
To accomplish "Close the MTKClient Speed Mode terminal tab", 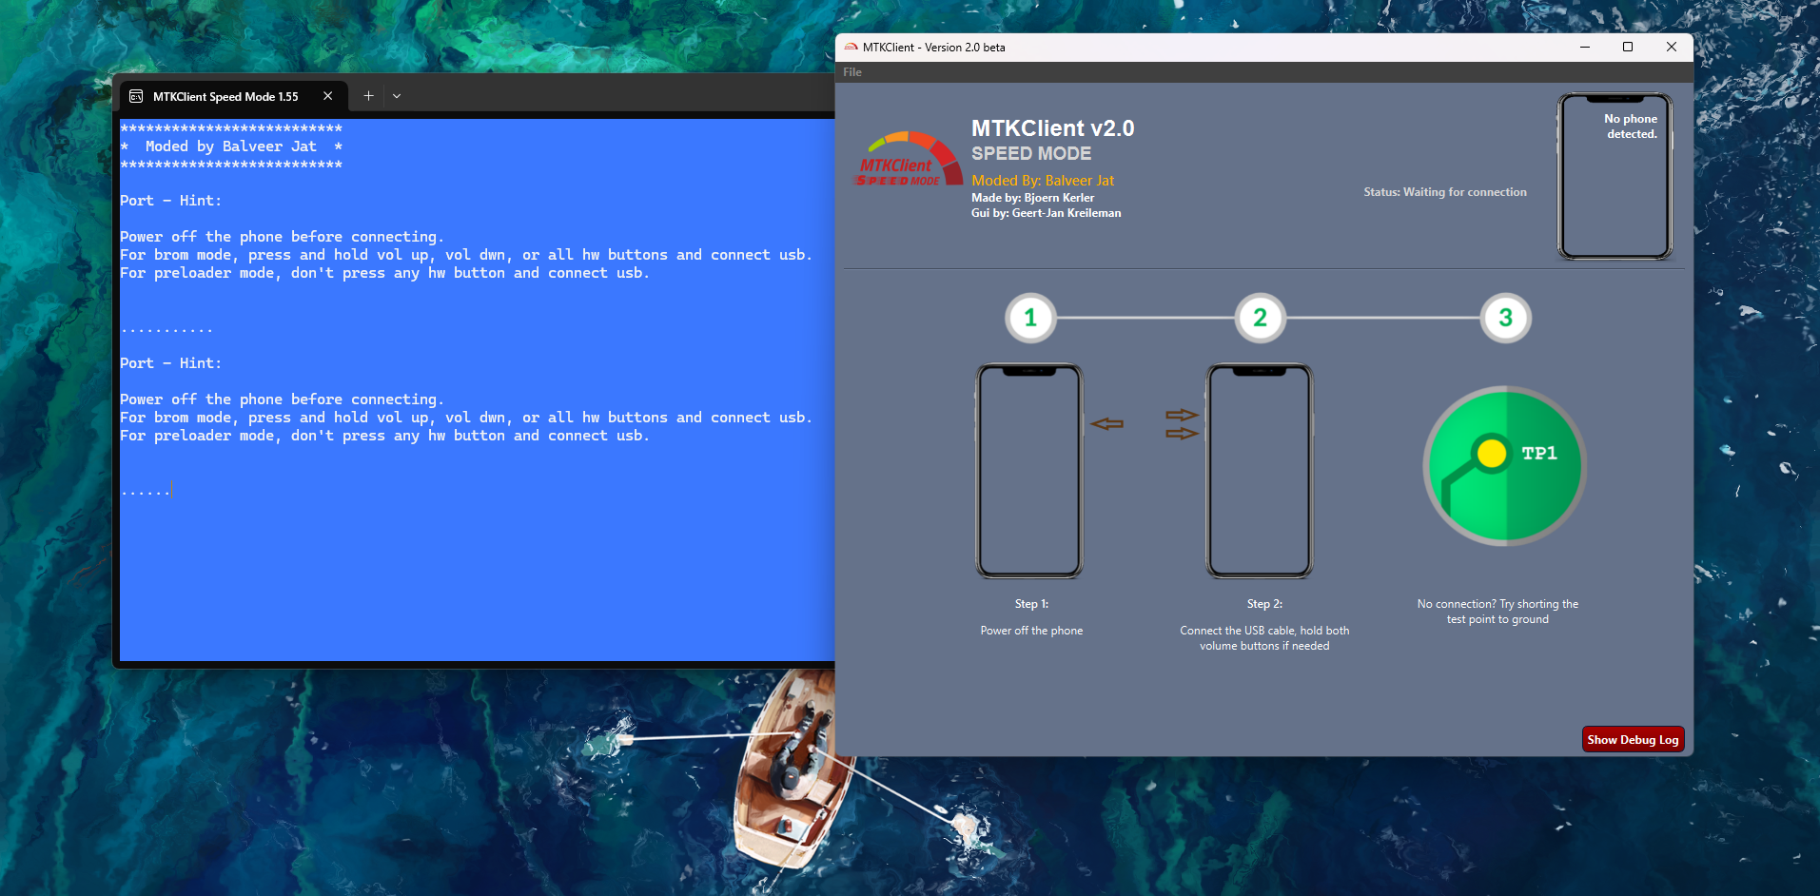I will click(327, 96).
